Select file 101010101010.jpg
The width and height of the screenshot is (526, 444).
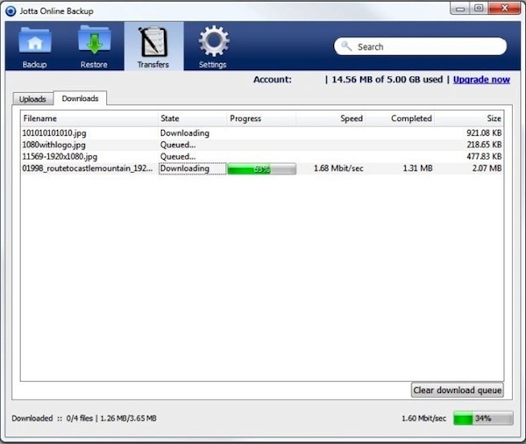pyautogui.click(x=54, y=133)
